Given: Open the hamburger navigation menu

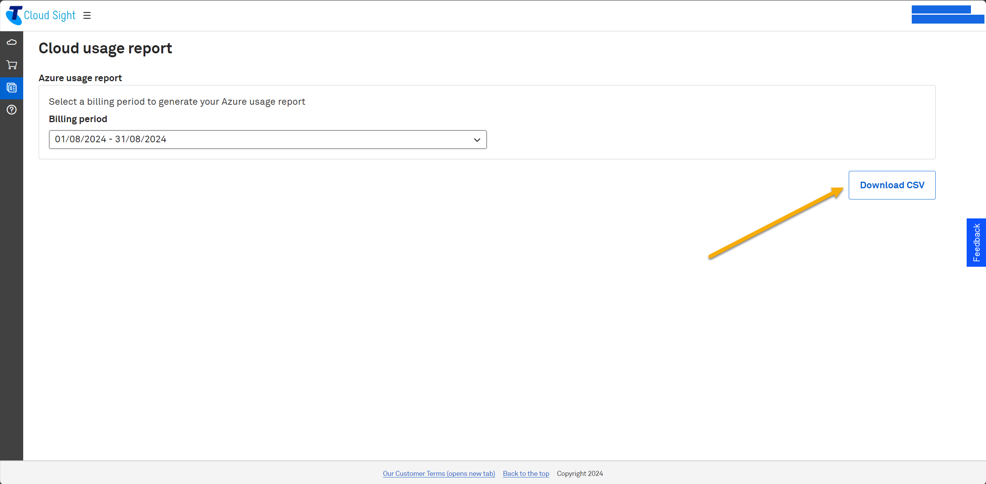Looking at the screenshot, I should 87,15.
